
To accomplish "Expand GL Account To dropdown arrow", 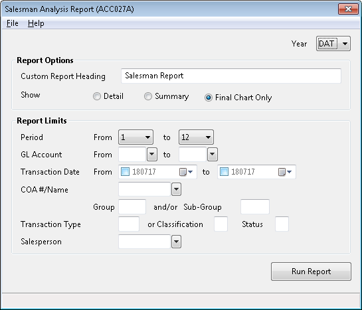I will pyautogui.click(x=213, y=154).
